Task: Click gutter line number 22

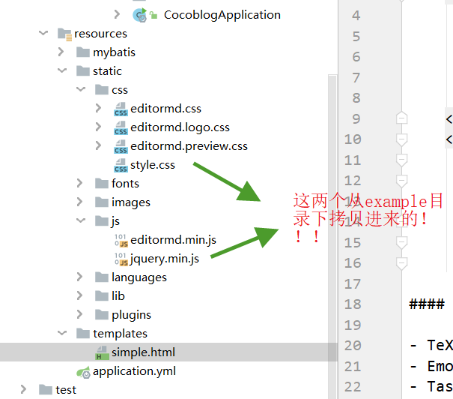Action: (x=353, y=387)
